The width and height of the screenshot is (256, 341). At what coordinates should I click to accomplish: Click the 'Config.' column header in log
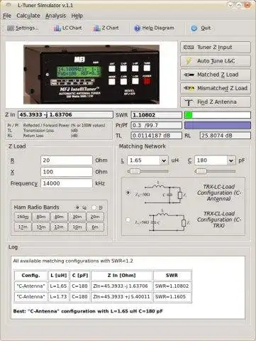coord(30,276)
